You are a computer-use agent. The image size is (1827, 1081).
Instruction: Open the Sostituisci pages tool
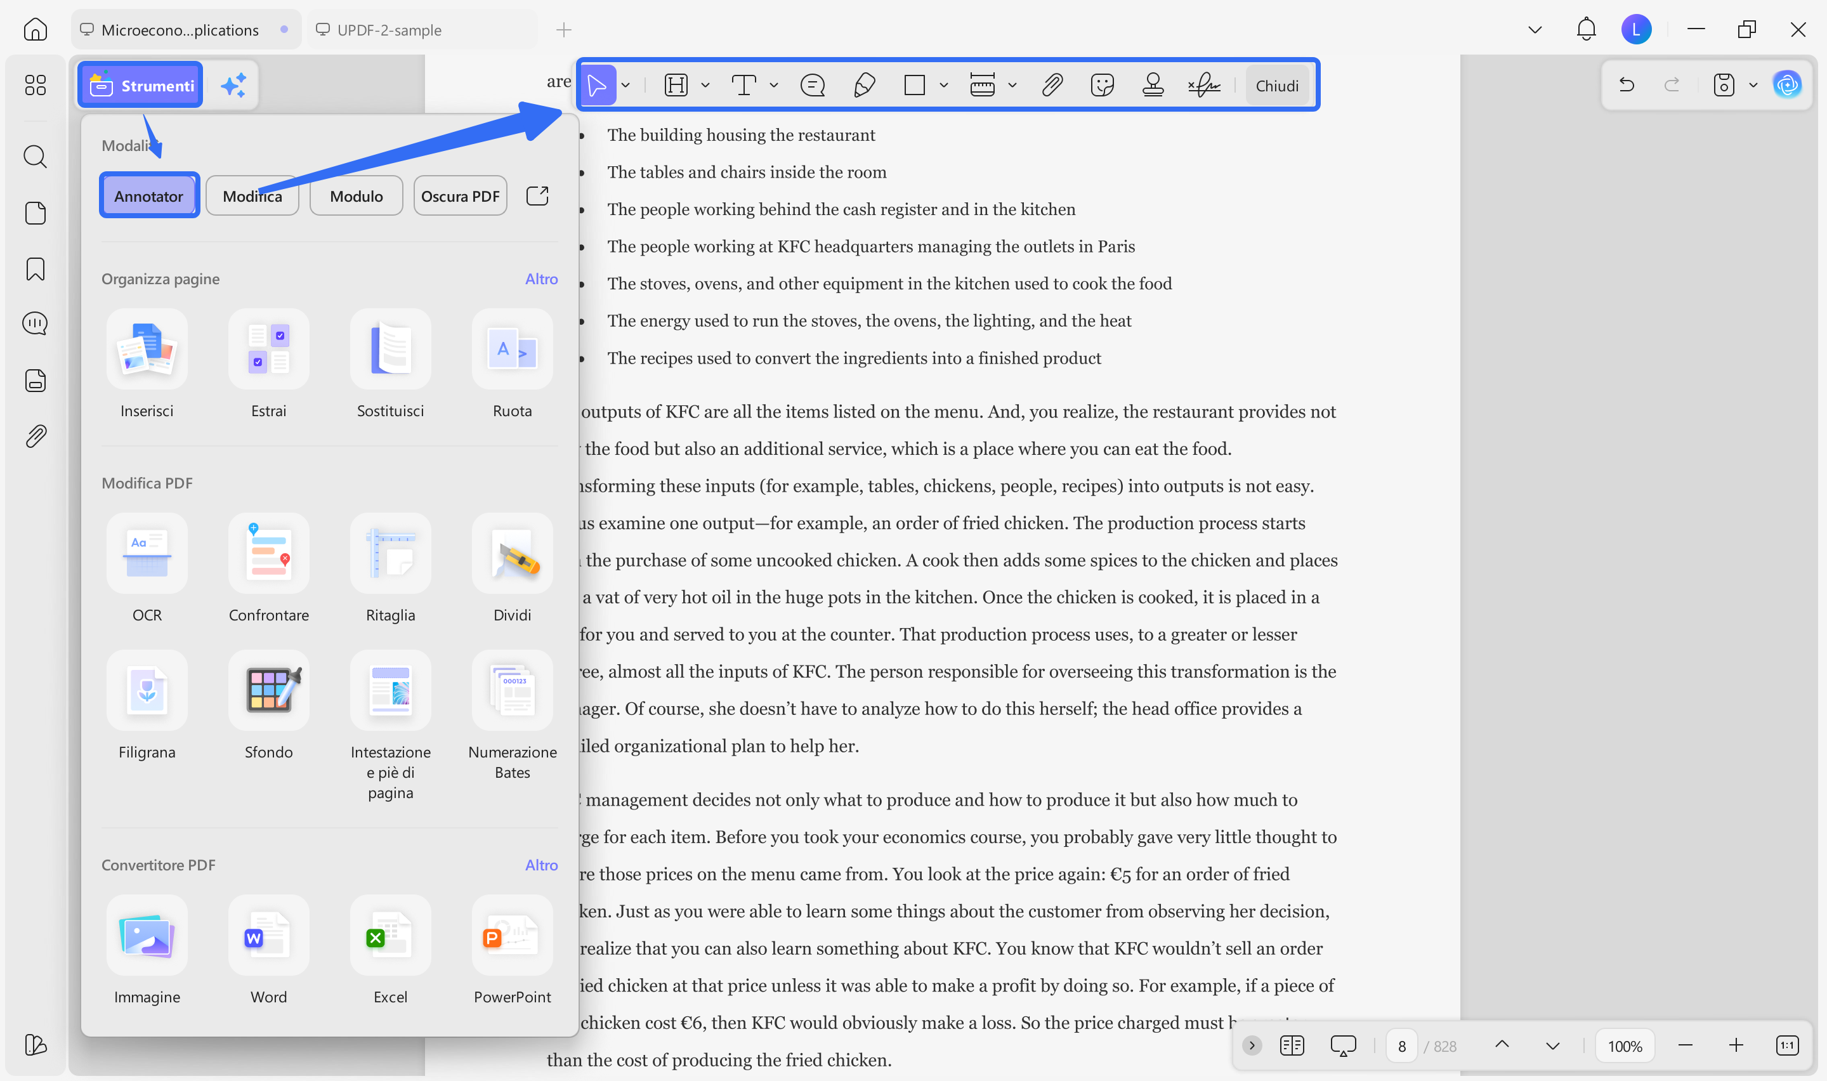point(390,364)
